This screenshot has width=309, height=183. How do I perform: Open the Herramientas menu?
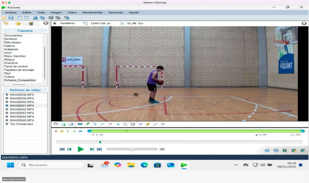click(x=93, y=12)
